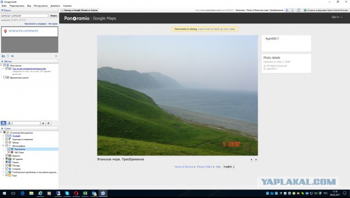Click the next photo arrow below image
The height and width of the screenshot is (198, 350).
256,159
